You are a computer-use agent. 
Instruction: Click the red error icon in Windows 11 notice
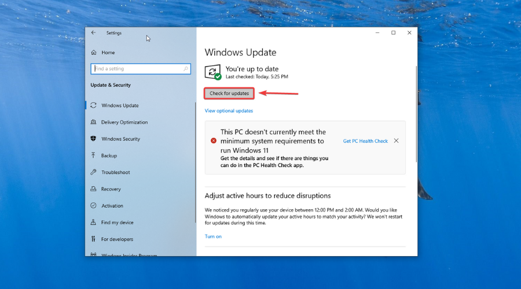click(x=214, y=140)
